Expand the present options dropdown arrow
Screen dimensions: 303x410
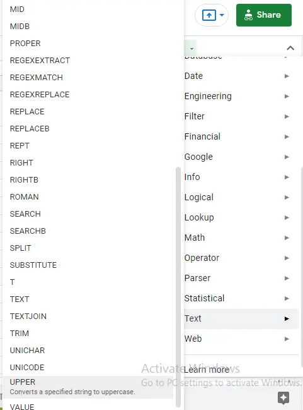[222, 15]
